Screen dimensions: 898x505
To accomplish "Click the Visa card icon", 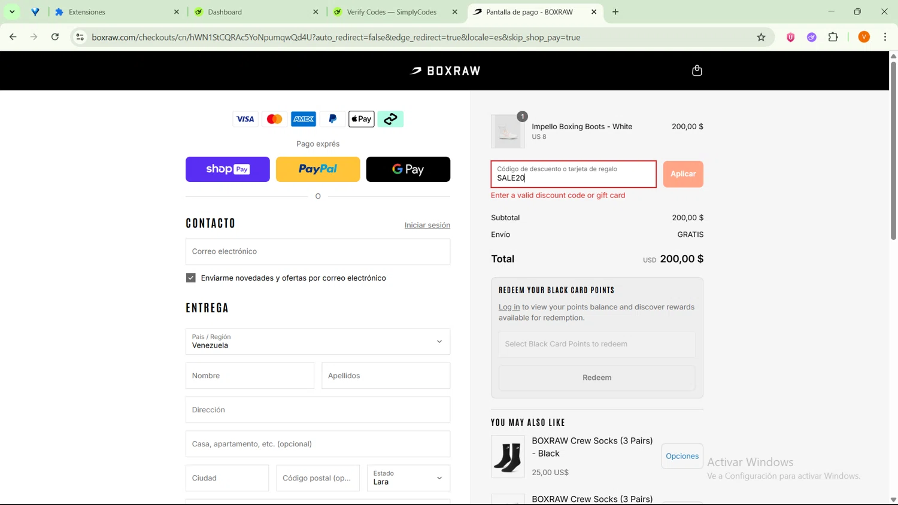I will tap(245, 119).
